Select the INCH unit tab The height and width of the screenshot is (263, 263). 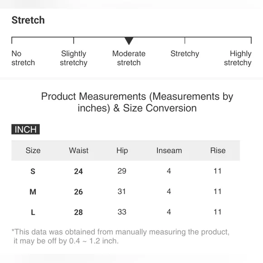[25, 129]
